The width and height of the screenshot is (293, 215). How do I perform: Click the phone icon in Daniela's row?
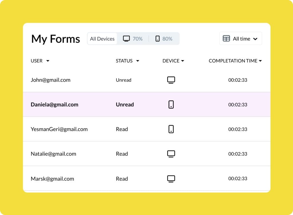tap(171, 104)
